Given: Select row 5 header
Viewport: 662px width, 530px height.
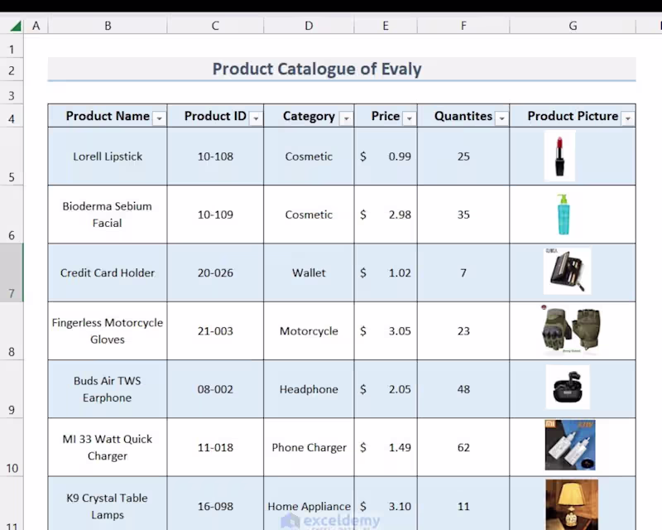Looking at the screenshot, I should 12,156.
